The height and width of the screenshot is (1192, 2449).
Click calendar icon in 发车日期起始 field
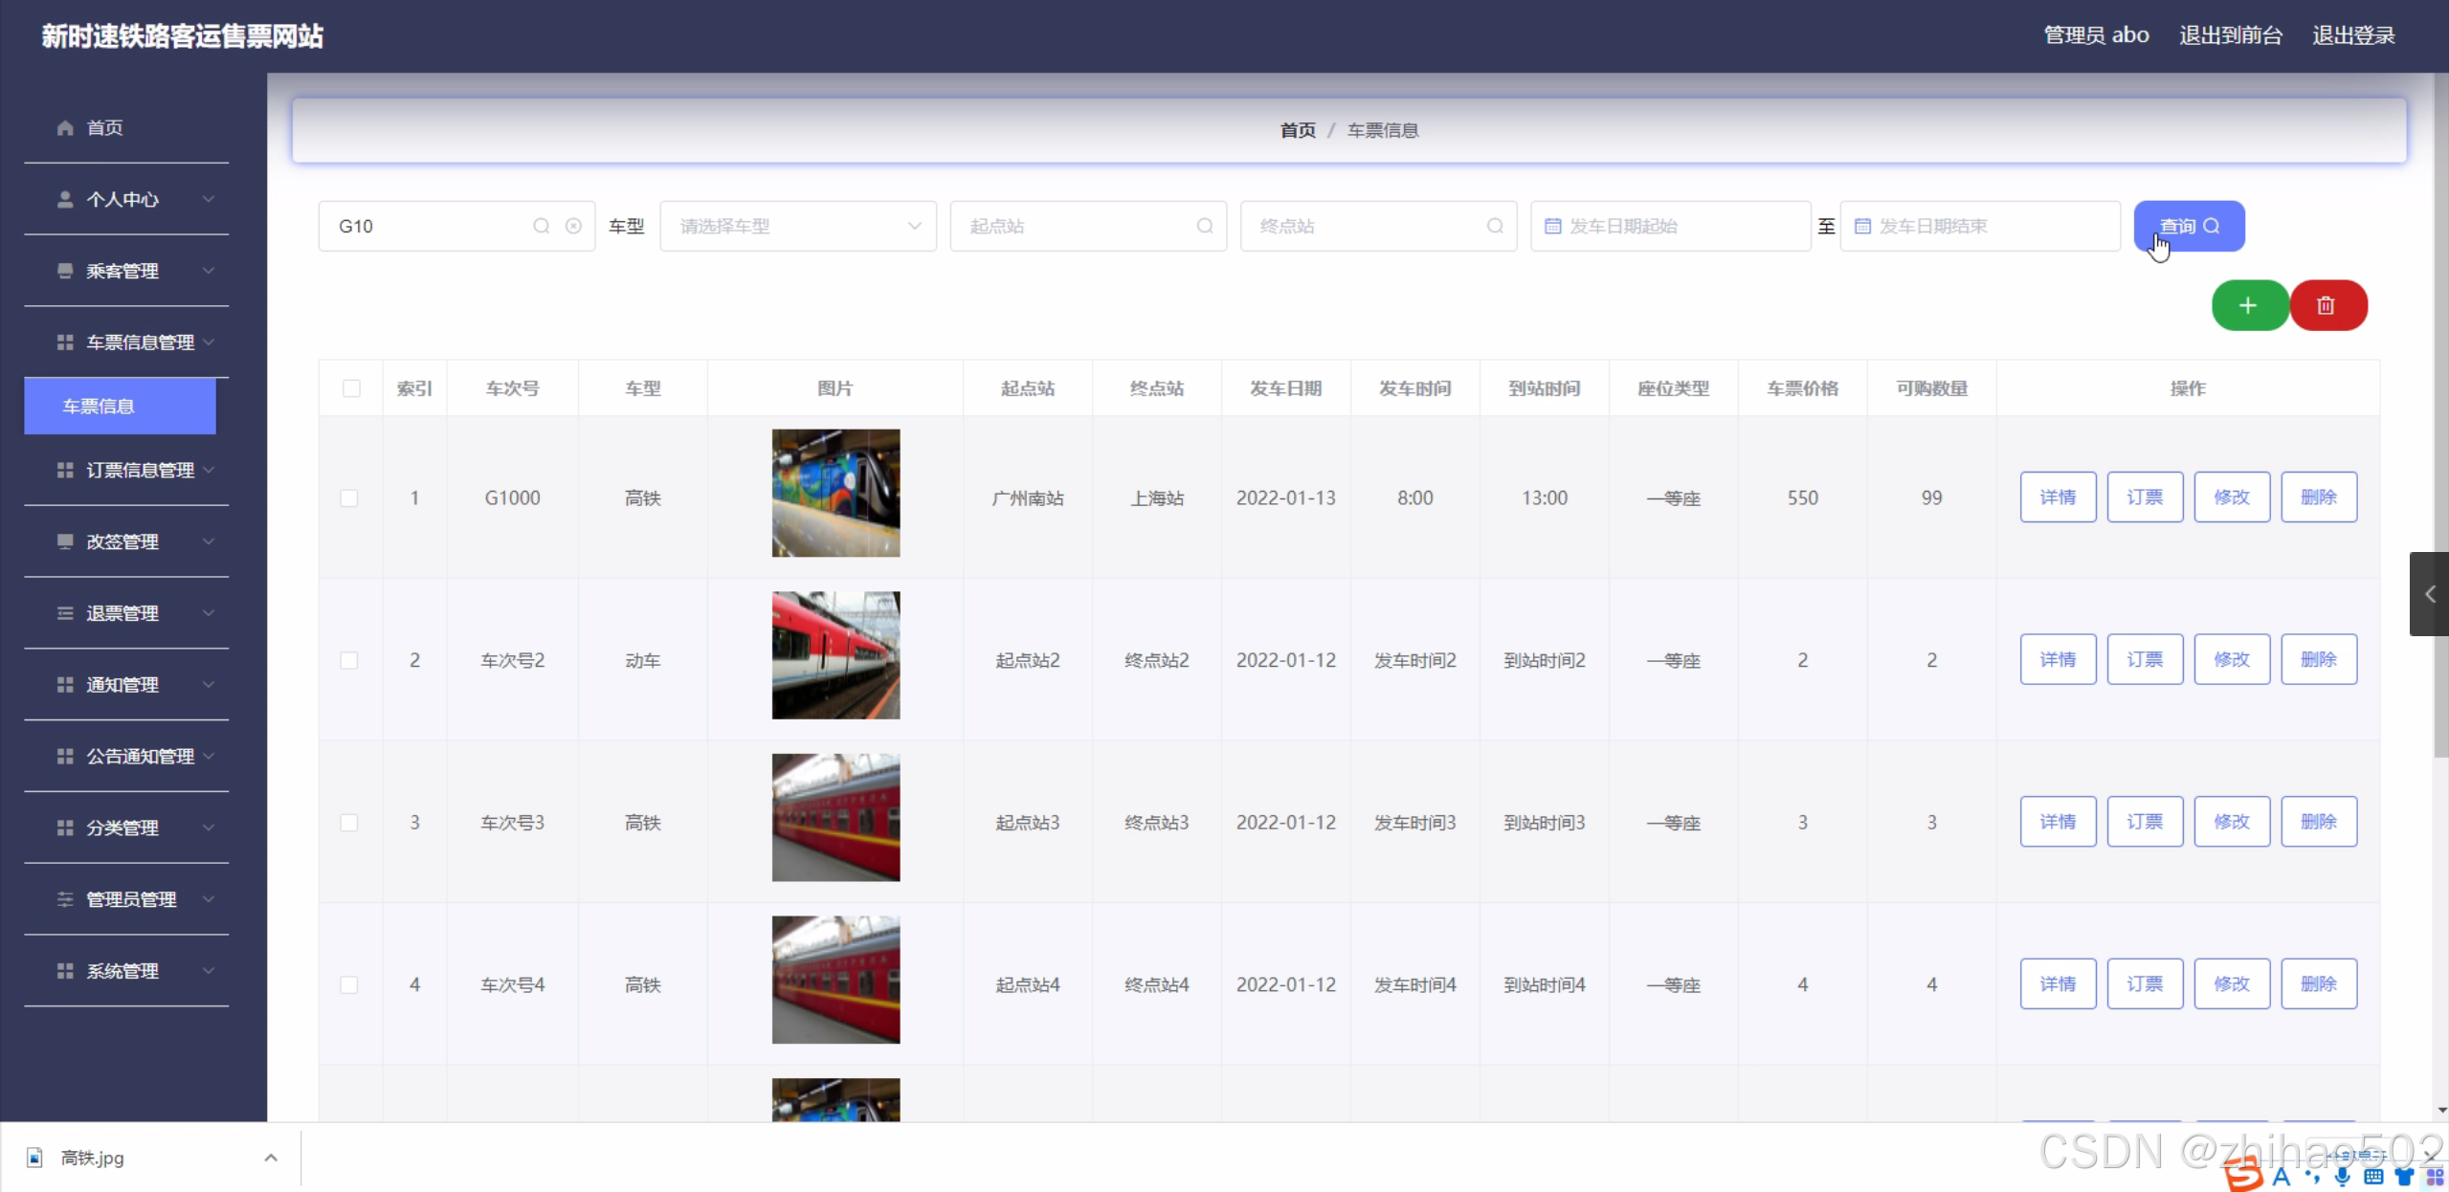point(1552,226)
